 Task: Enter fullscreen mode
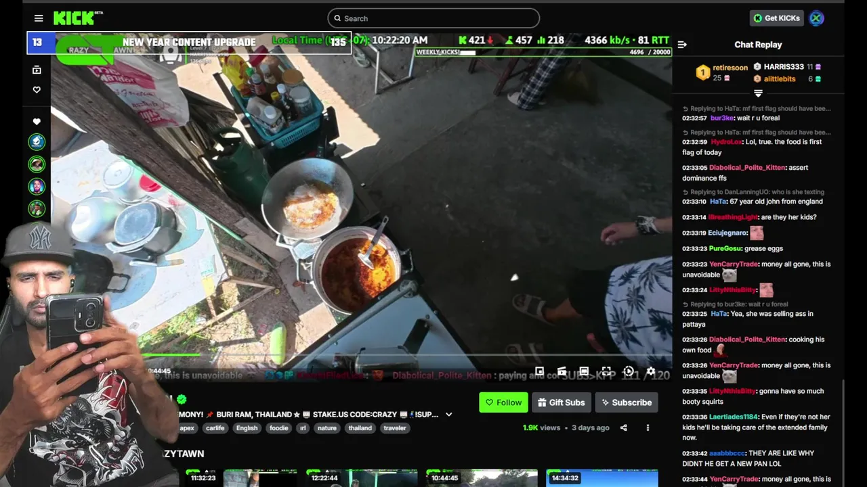[606, 371]
